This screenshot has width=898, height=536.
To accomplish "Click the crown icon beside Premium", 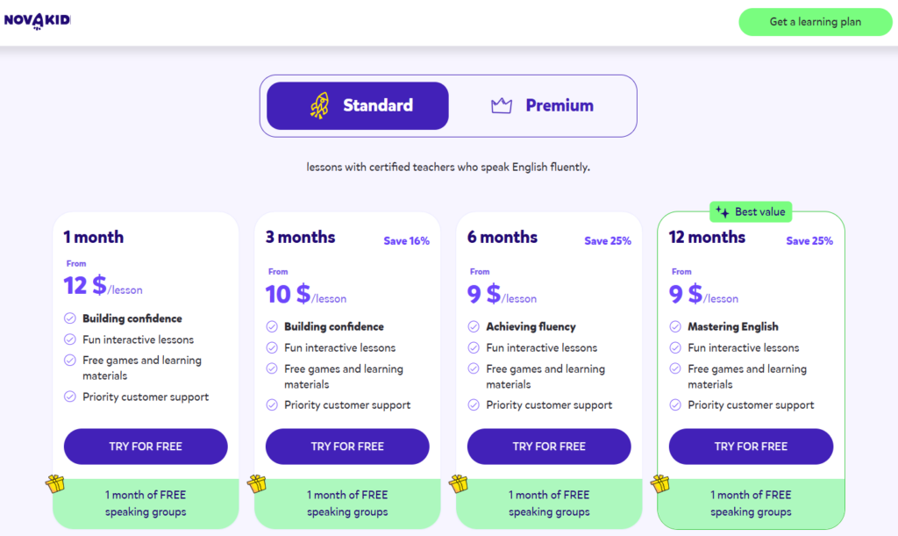I will click(x=502, y=105).
